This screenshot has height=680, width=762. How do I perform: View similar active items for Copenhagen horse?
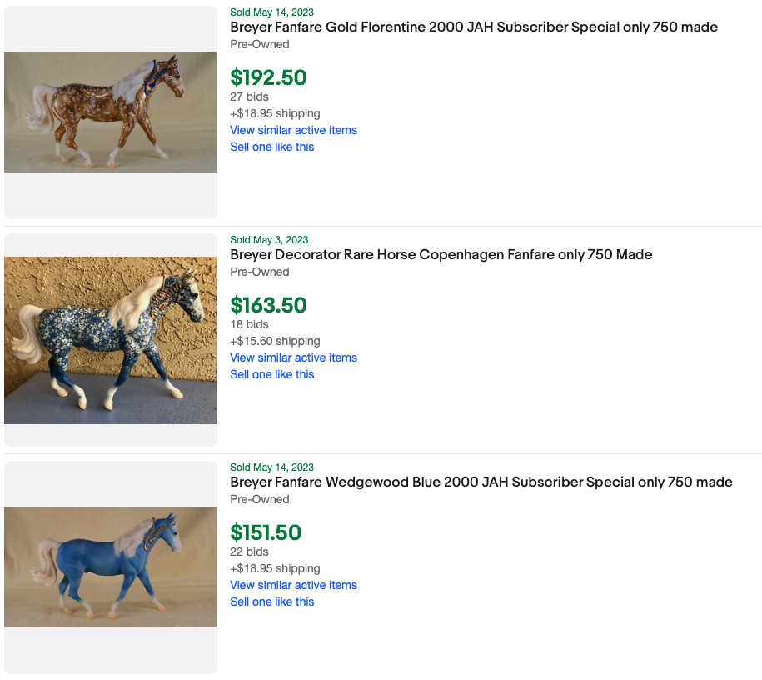[x=293, y=357]
